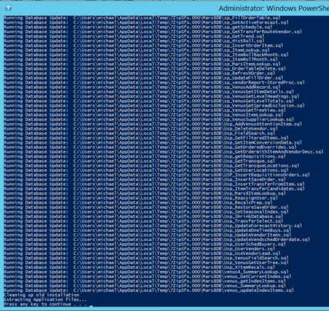Click the Administrator: Windows PowerShell title text
Viewport: 329px width, 311px height.
(x=274, y=8)
